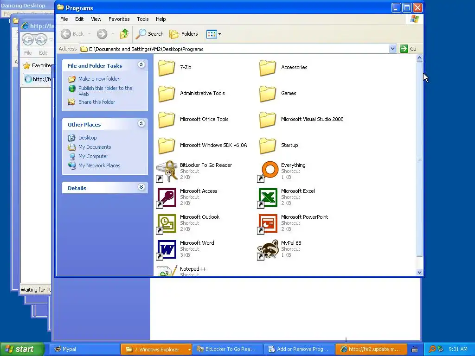
Task: Go up one folder level
Action: (x=124, y=34)
